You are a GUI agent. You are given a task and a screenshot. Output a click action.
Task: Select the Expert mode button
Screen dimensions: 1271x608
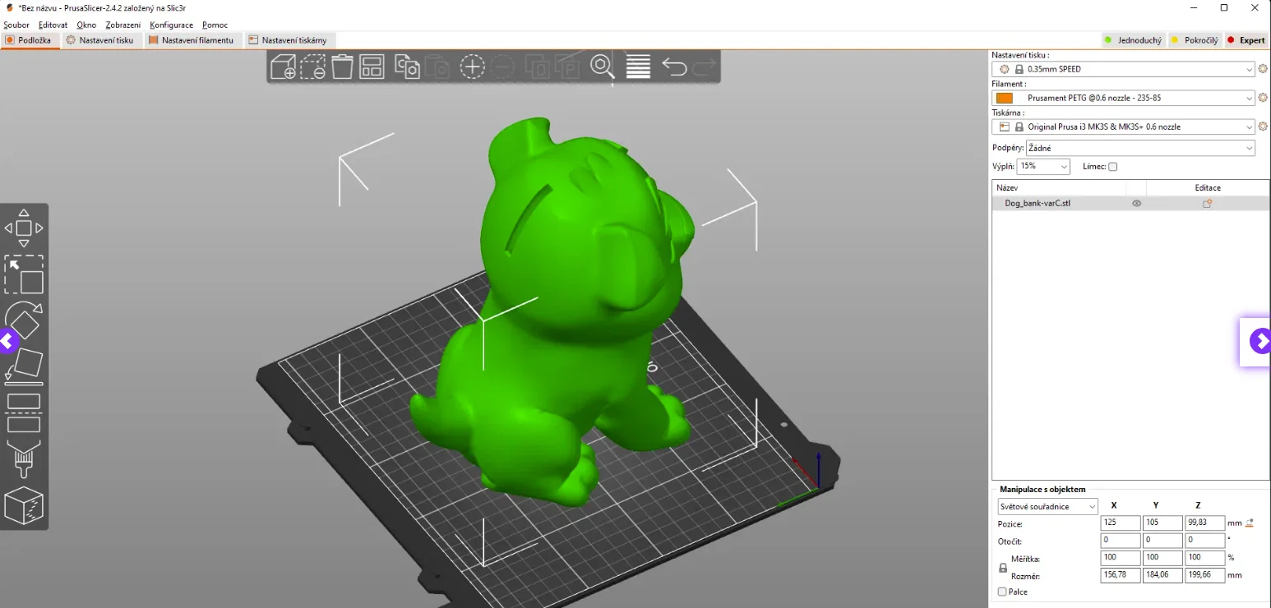[x=1246, y=40]
